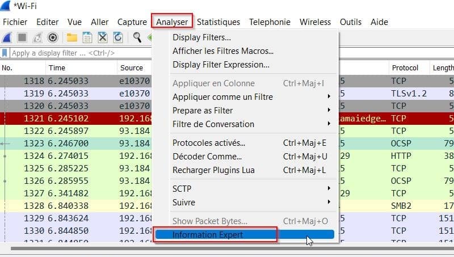This screenshot has width=454, height=257.
Task: Select packet row 1328 SMB2
Action: [76, 205]
